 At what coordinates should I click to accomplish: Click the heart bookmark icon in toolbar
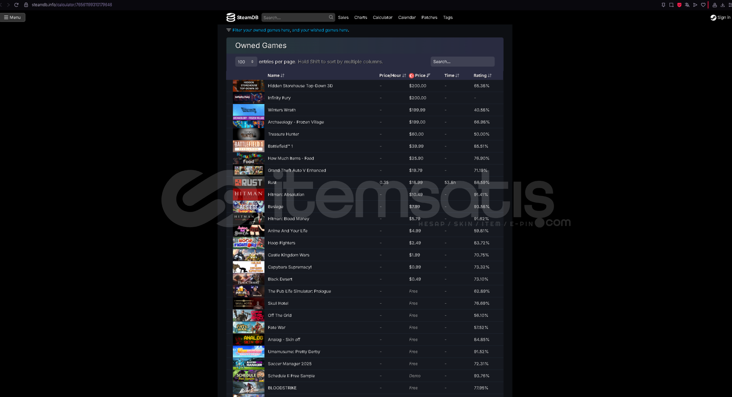pos(703,5)
